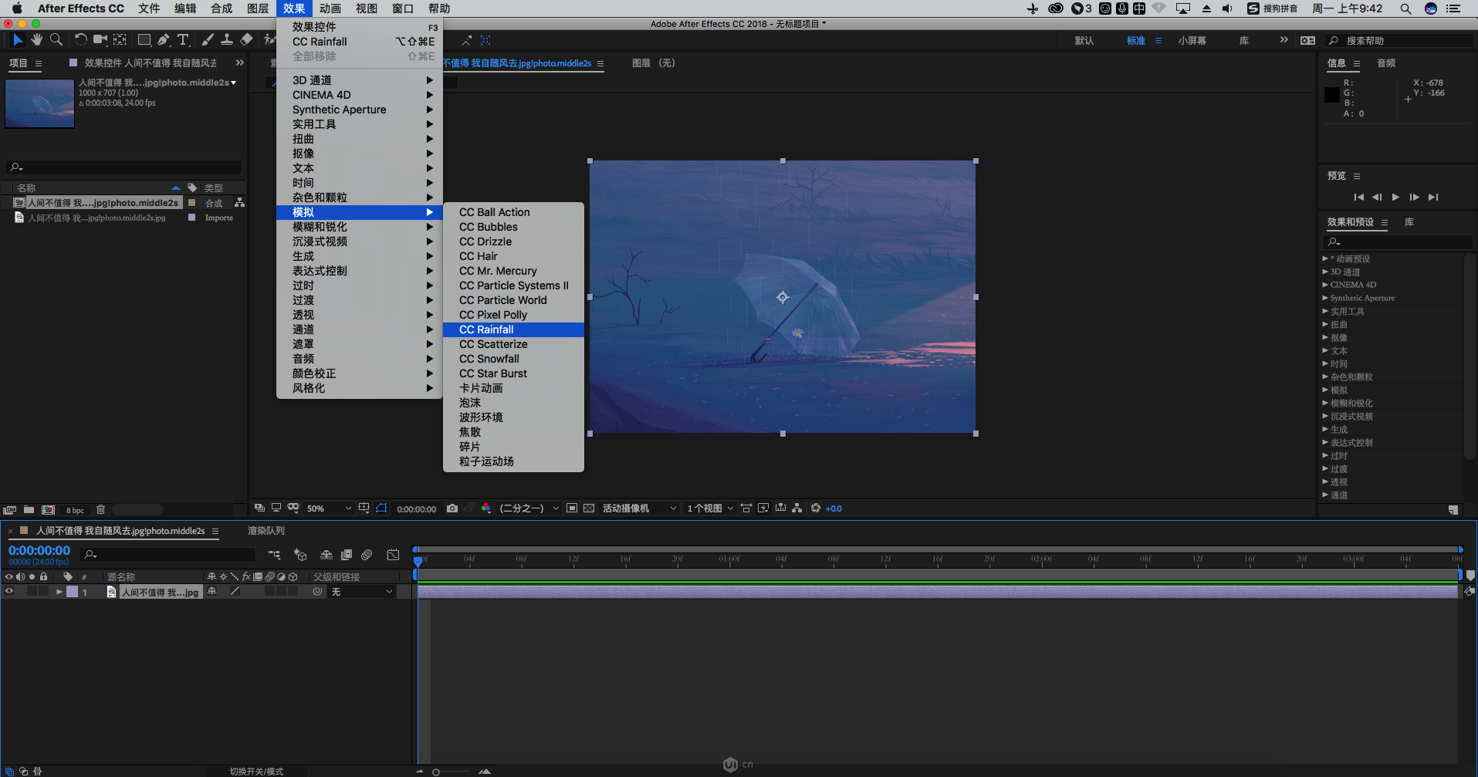This screenshot has height=777, width=1478.
Task: Toggle solo switch for layer 1
Action: (x=32, y=592)
